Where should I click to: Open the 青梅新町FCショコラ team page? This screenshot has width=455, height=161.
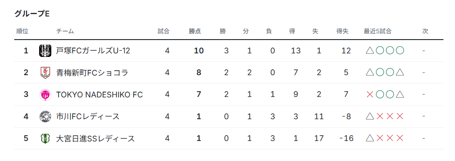(92, 72)
